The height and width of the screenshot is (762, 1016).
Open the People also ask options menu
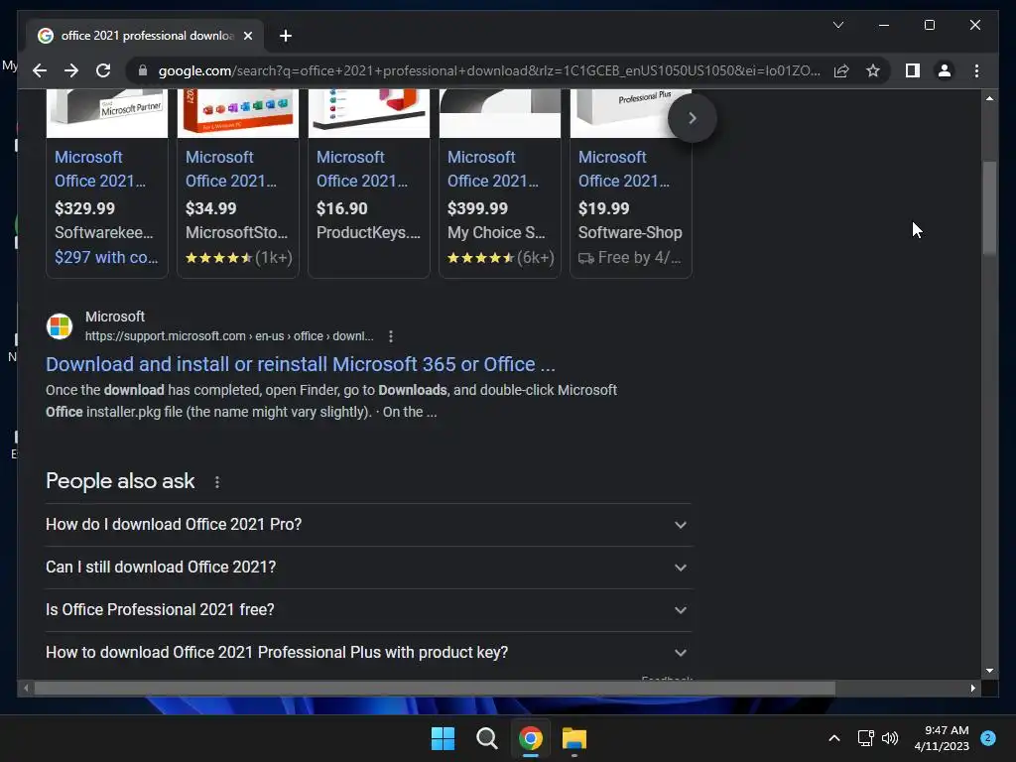[217, 482]
